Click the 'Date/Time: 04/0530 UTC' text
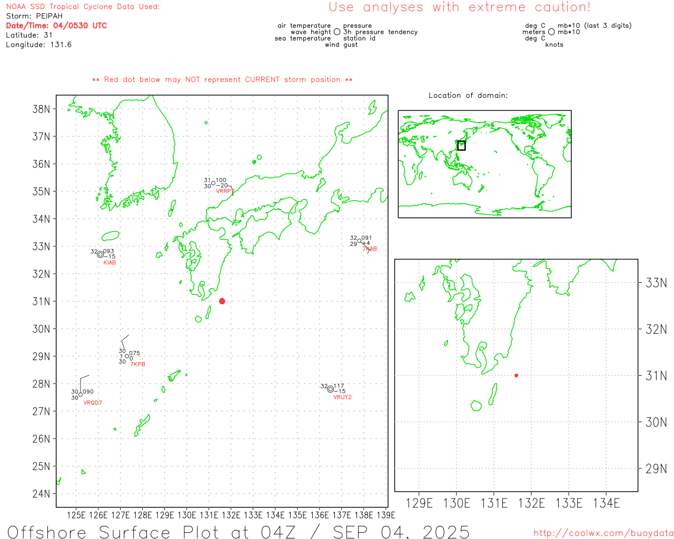 tap(56, 25)
